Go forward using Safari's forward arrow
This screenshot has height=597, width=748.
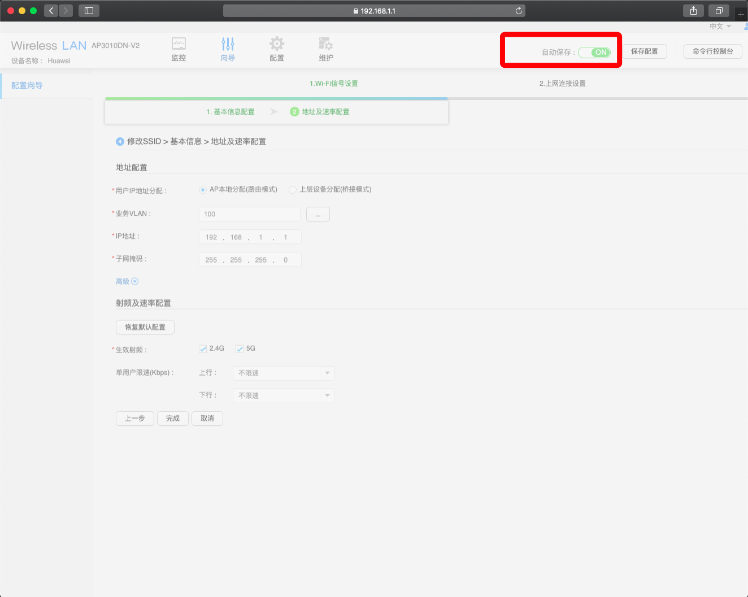click(x=66, y=11)
